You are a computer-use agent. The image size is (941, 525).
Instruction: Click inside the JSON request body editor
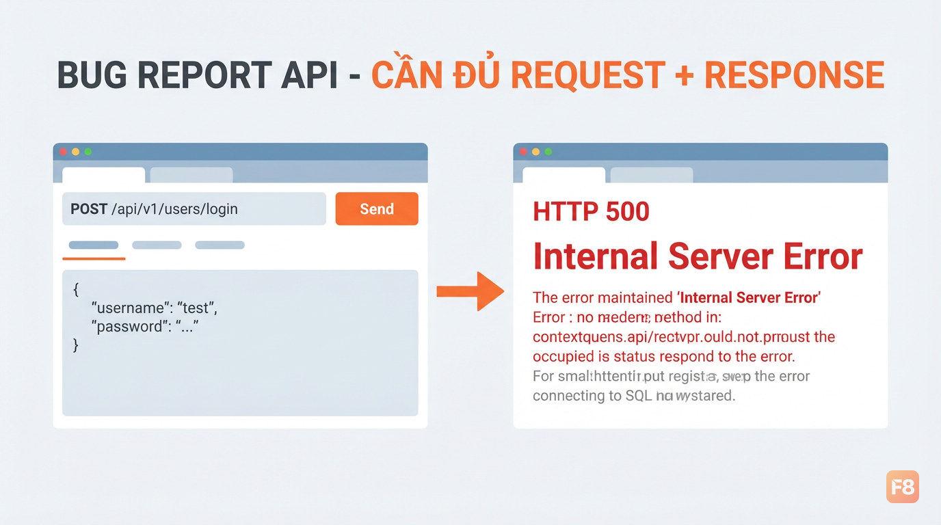tap(240, 342)
